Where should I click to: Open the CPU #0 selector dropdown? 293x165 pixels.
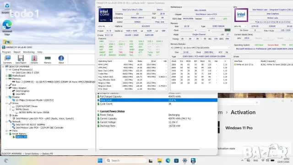[104, 27]
